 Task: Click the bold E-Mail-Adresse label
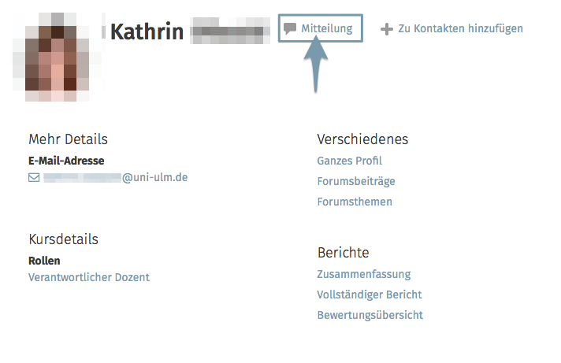pyautogui.click(x=66, y=161)
